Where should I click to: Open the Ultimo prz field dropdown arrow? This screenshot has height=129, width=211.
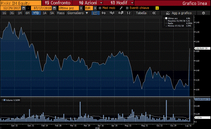(81, 8)
